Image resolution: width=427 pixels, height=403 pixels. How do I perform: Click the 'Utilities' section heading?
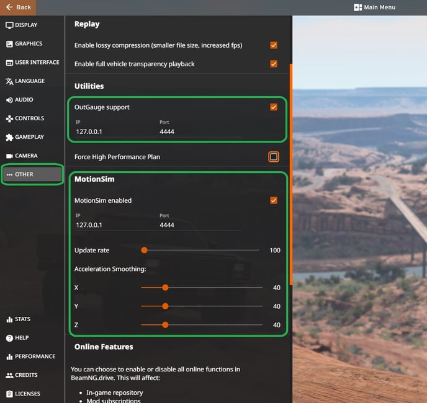pyautogui.click(x=89, y=86)
